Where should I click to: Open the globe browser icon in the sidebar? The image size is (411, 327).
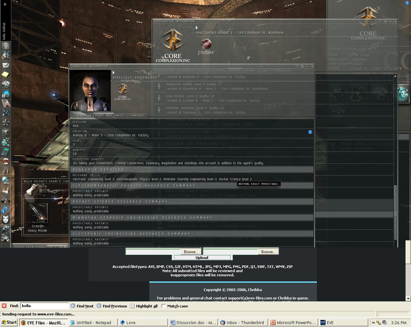(5, 180)
